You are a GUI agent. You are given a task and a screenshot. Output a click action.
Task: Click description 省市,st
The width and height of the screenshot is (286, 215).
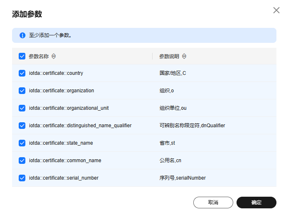click(167, 143)
